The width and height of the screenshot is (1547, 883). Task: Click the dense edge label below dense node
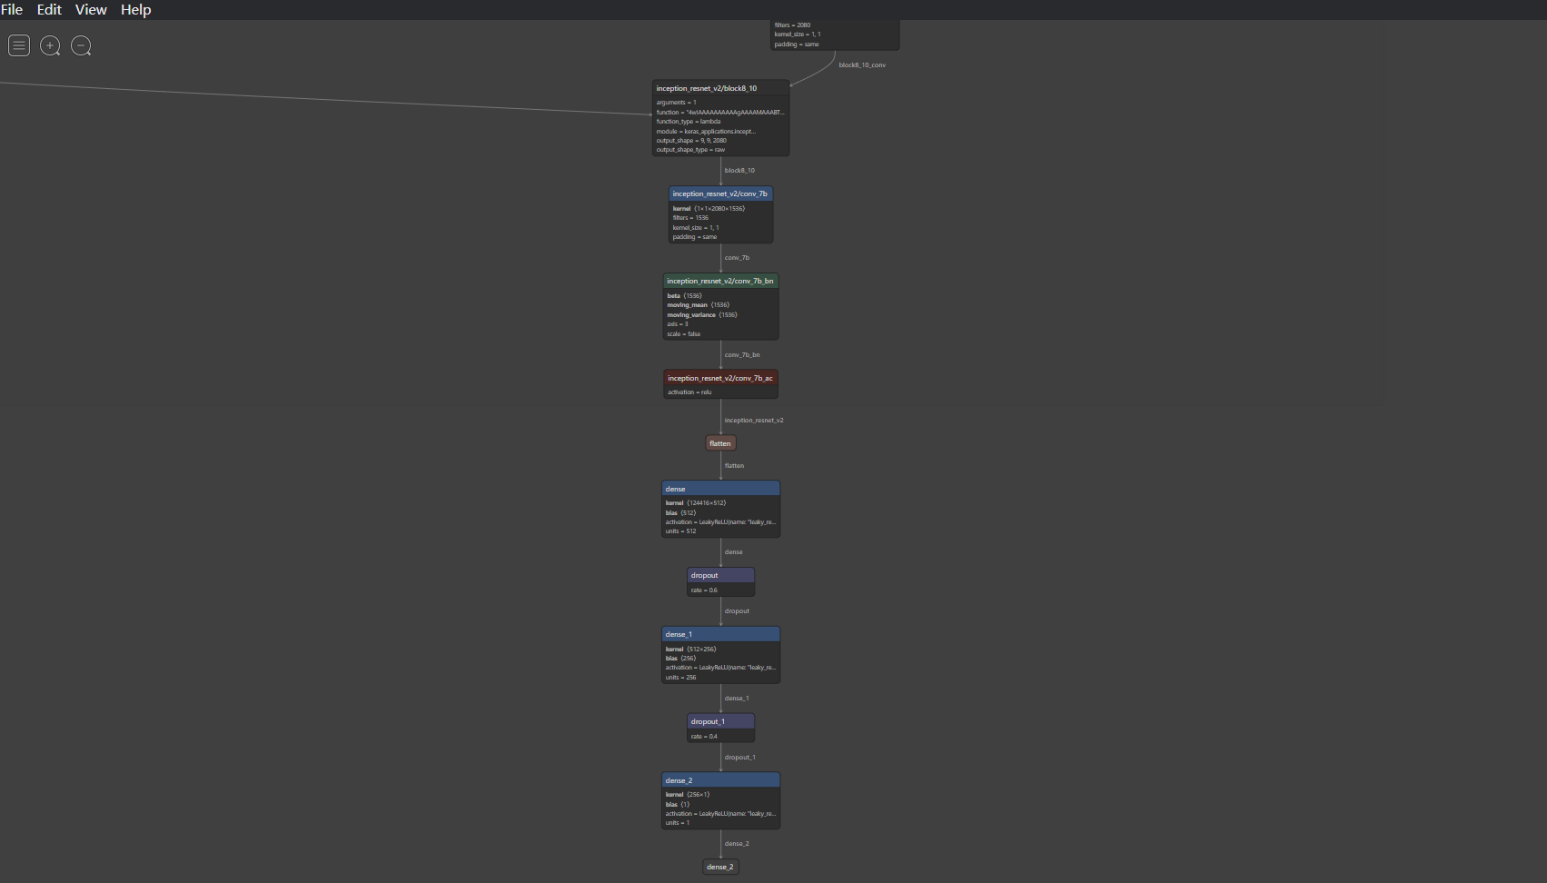733,552
